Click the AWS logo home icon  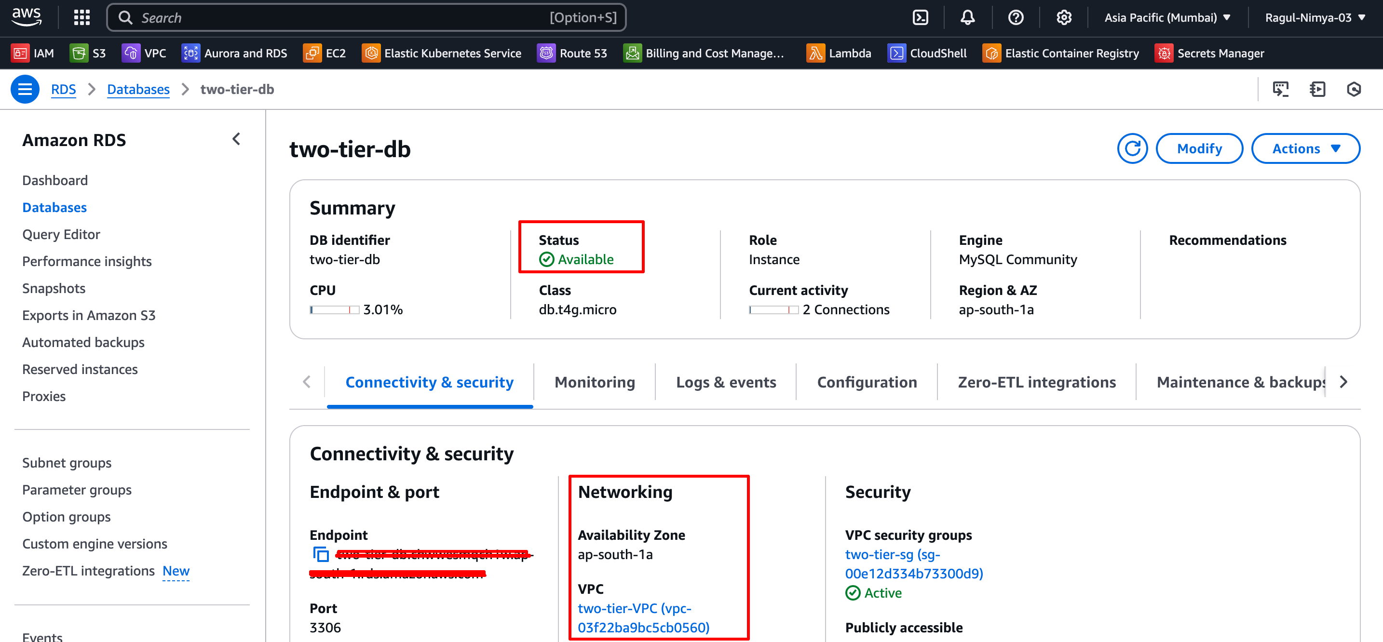(x=27, y=17)
